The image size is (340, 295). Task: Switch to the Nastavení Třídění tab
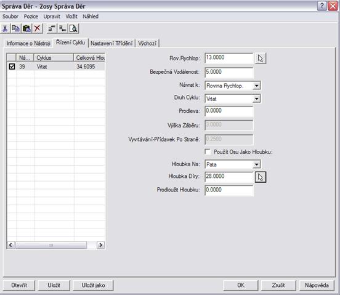111,43
